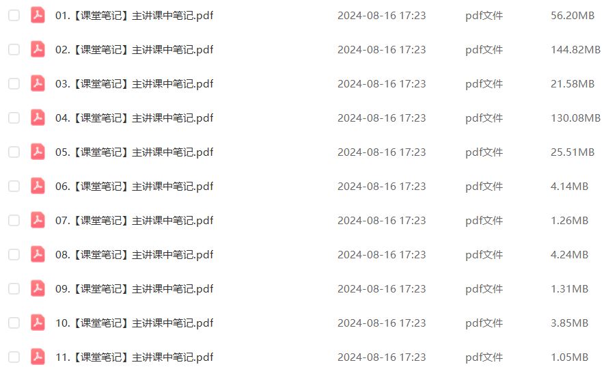Click the PDF icon of file 11
Viewport: 606px width, 367px height.
coord(38,357)
